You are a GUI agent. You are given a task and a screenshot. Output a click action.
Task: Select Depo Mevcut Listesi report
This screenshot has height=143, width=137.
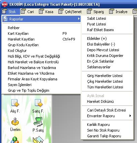pos(103,50)
